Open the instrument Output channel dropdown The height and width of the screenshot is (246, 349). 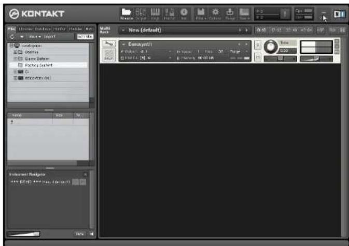(170, 51)
